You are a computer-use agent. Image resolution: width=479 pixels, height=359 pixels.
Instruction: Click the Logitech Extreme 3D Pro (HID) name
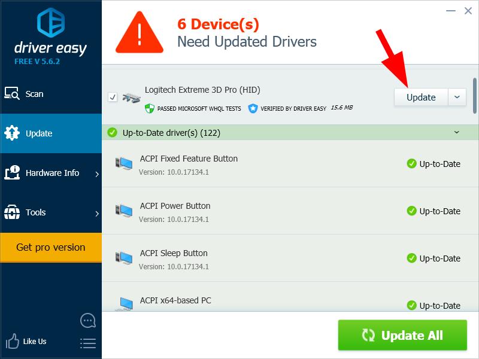tap(202, 90)
